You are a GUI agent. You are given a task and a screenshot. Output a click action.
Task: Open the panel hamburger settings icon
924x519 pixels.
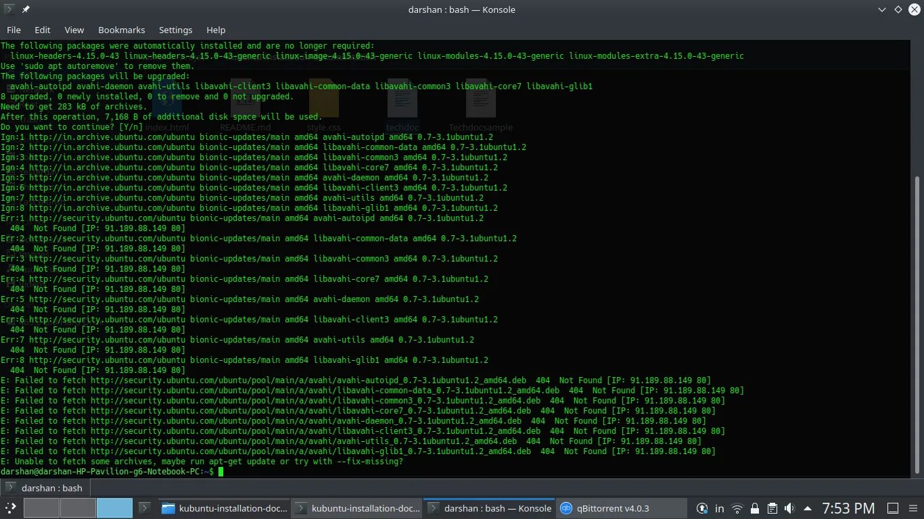coord(913,508)
